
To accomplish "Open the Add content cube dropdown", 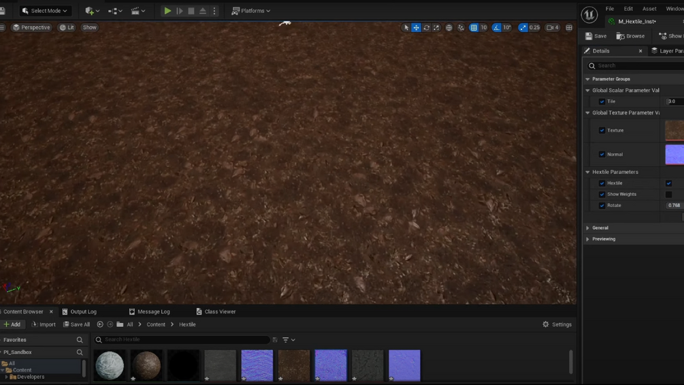I will tap(92, 11).
